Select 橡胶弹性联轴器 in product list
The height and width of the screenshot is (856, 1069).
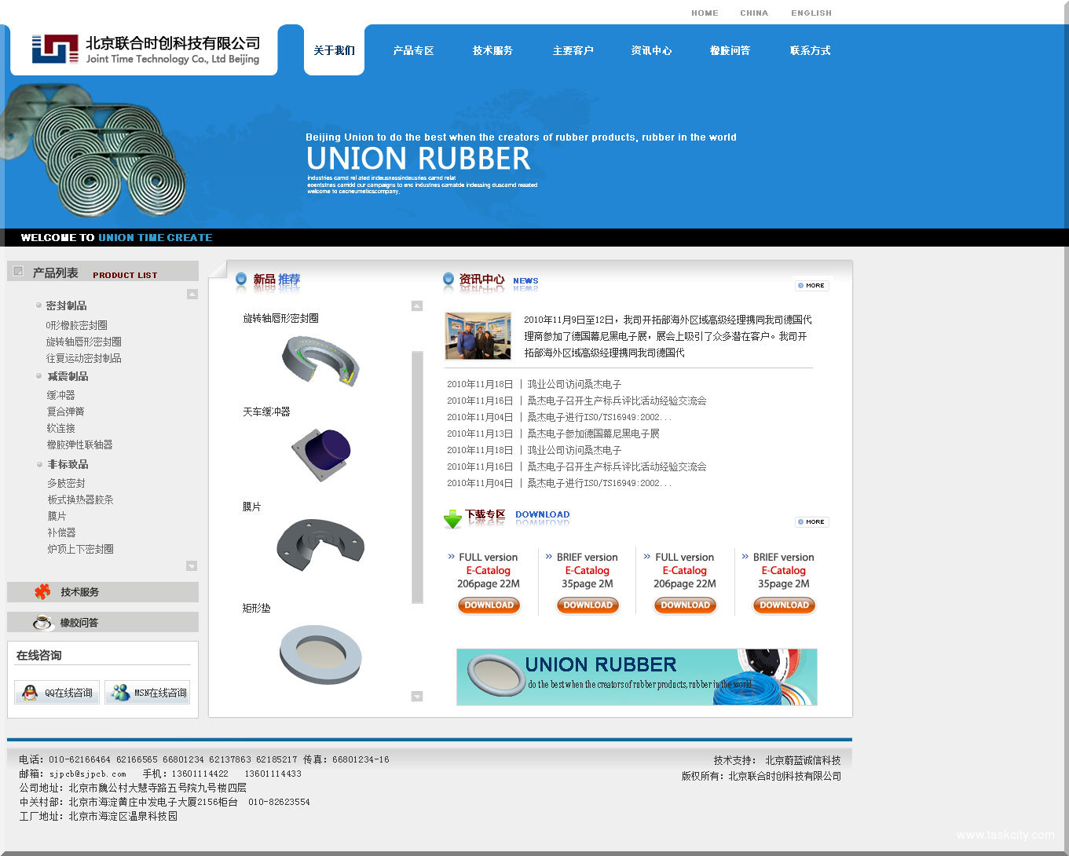(79, 444)
